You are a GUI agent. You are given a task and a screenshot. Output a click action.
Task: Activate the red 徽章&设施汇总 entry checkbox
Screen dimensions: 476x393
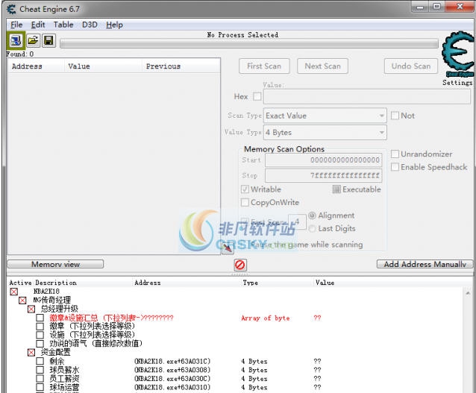point(40,318)
